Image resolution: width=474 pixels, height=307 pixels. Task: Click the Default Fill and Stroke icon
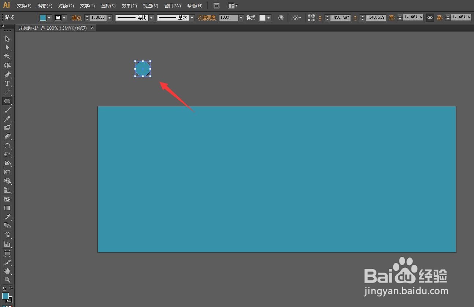point(4,288)
